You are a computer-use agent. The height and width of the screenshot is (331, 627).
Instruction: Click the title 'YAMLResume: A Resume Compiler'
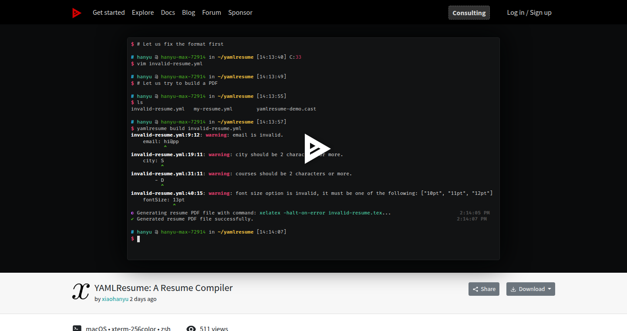click(164, 288)
